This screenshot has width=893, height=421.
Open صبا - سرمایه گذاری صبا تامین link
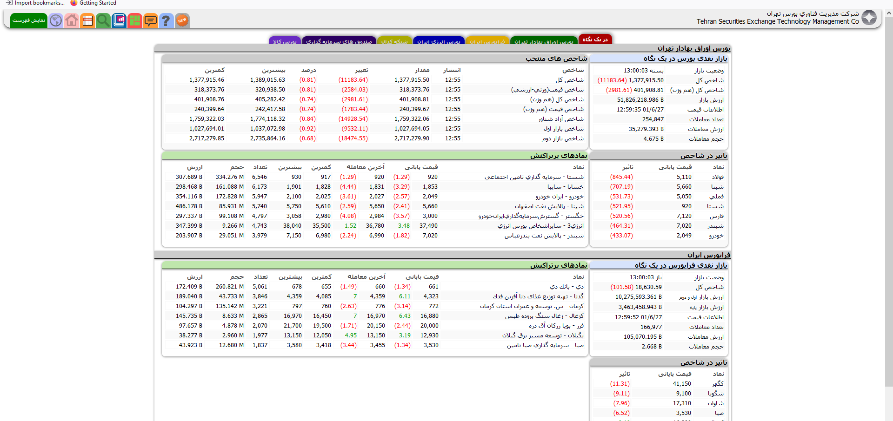click(x=545, y=345)
